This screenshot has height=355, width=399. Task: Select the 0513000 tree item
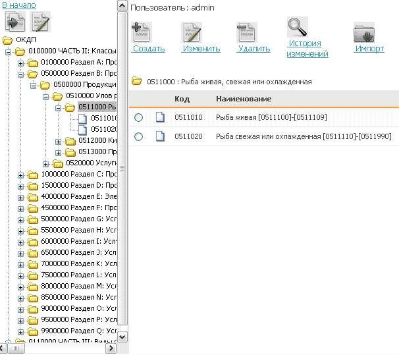tap(97, 151)
